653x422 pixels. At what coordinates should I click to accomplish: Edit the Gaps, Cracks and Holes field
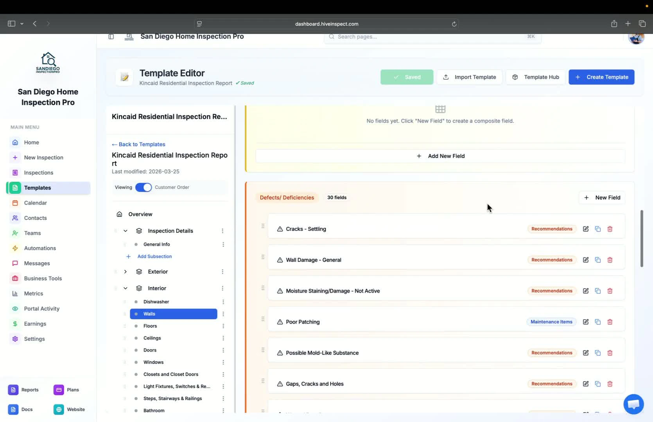586,384
